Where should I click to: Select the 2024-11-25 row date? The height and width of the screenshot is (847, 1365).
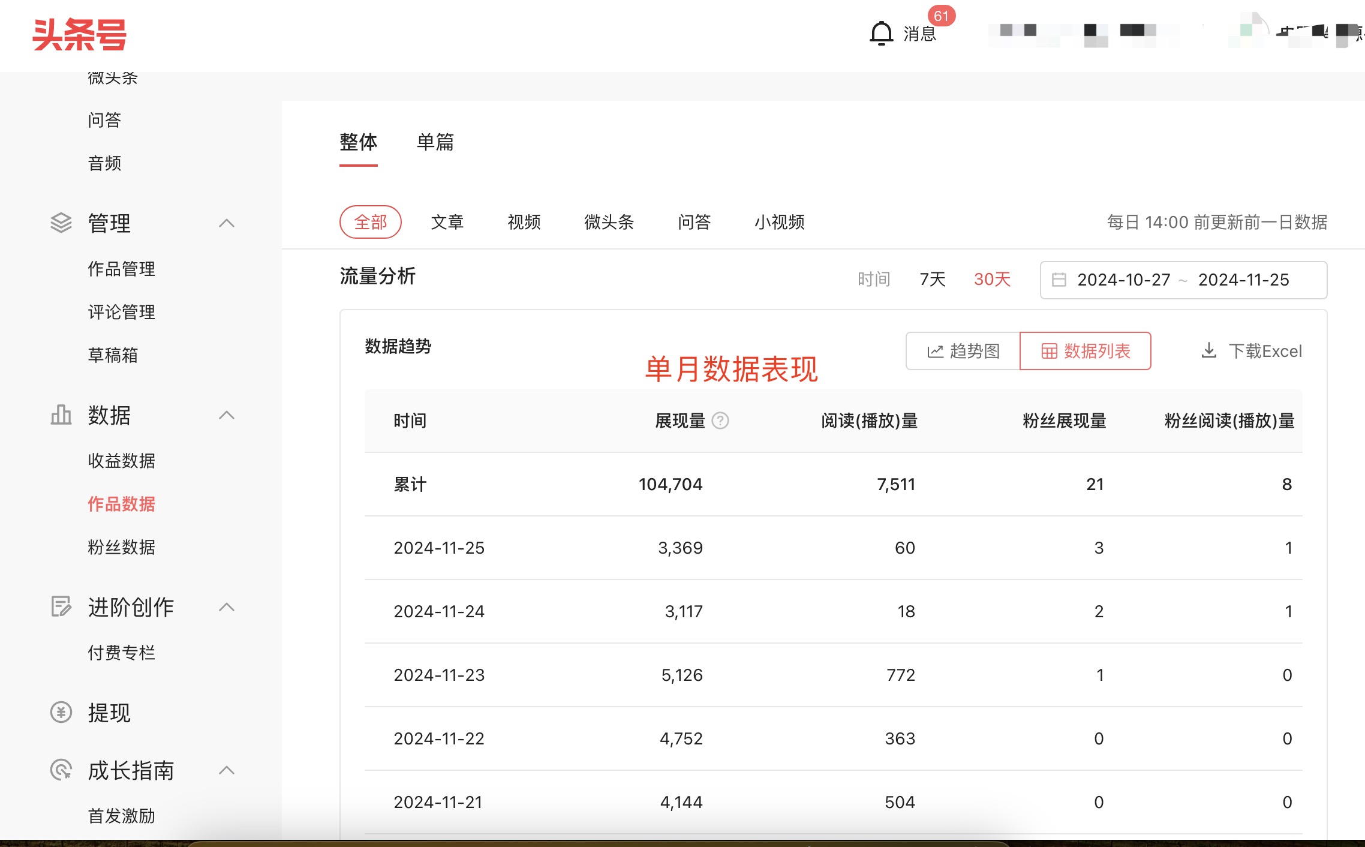coord(439,548)
